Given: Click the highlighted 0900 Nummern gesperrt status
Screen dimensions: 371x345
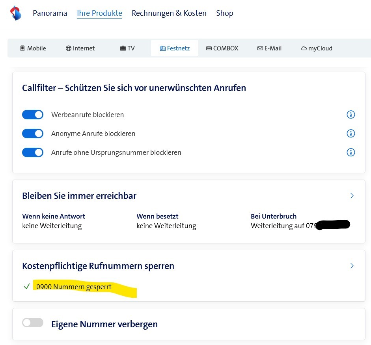Looking at the screenshot, I should 73,287.
